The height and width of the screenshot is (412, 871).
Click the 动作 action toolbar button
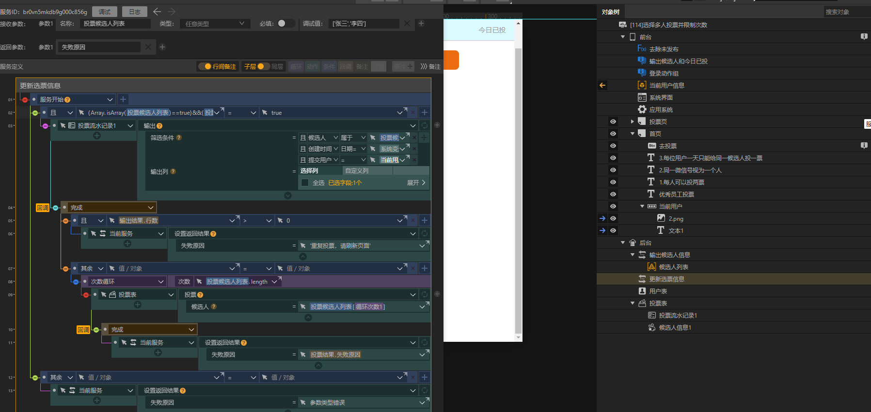tap(313, 66)
